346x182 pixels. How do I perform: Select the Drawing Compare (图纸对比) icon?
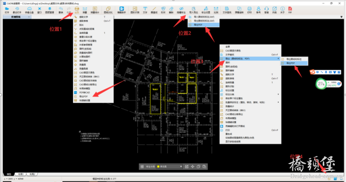point(108,10)
